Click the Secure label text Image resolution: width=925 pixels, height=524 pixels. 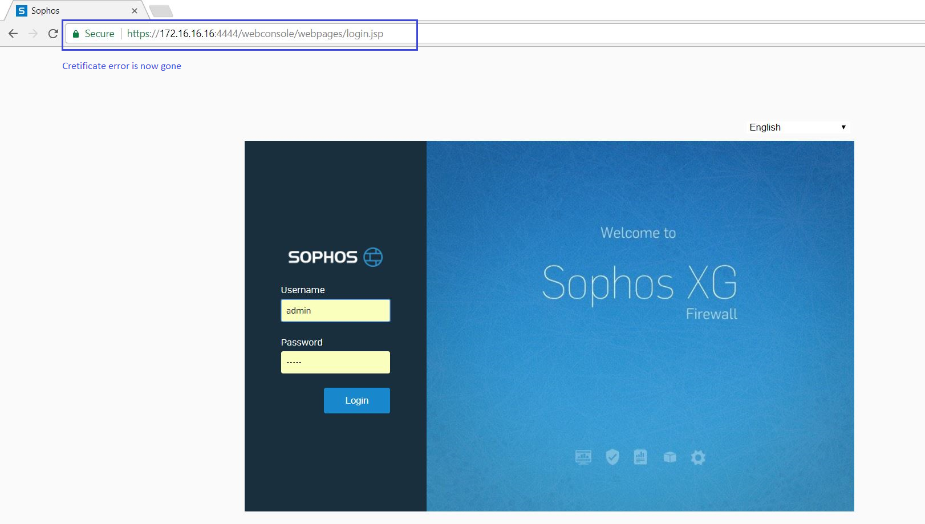pos(99,34)
